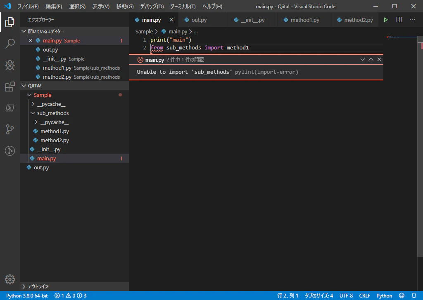Open notifications bell in status bar
The width and height of the screenshot is (423, 300).
[x=414, y=295]
